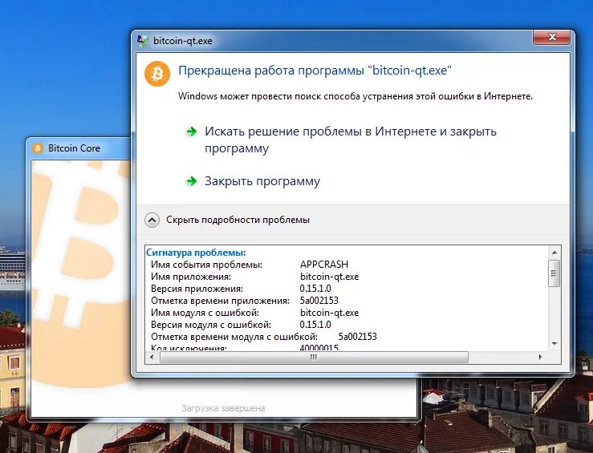This screenshot has width=593, height=453.
Task: Click 'Имя приложения:' label
Action: pos(191,277)
